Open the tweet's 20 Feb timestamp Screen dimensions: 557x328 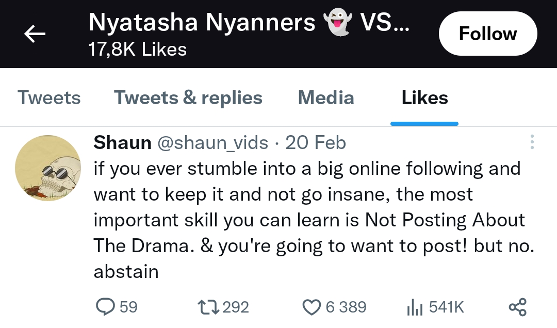[x=316, y=142]
